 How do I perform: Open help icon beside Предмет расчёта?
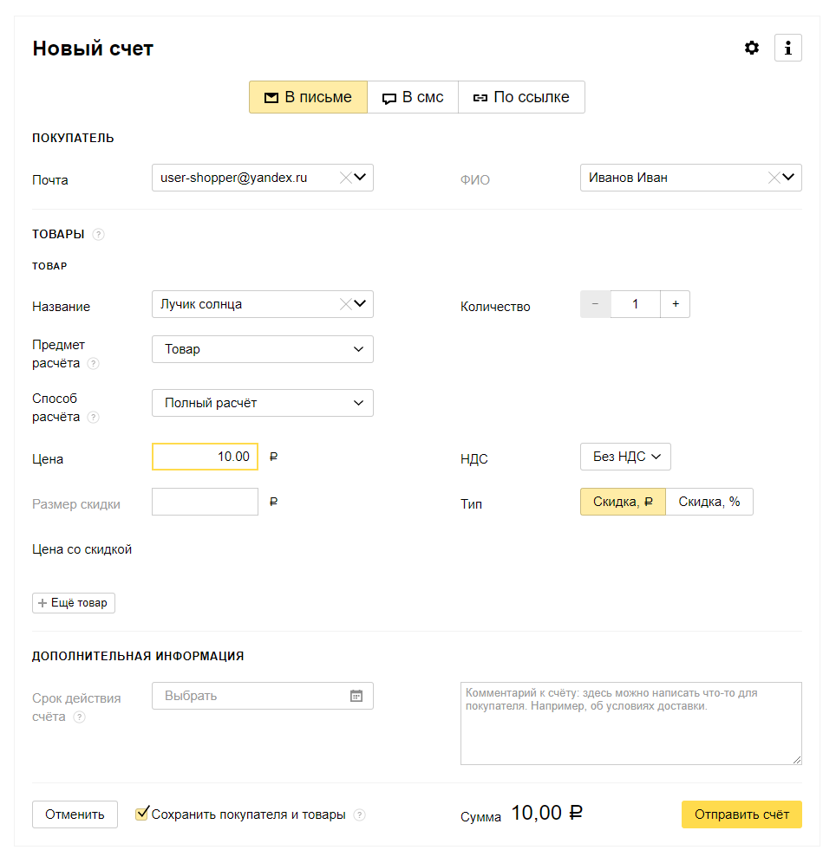pyautogui.click(x=94, y=363)
